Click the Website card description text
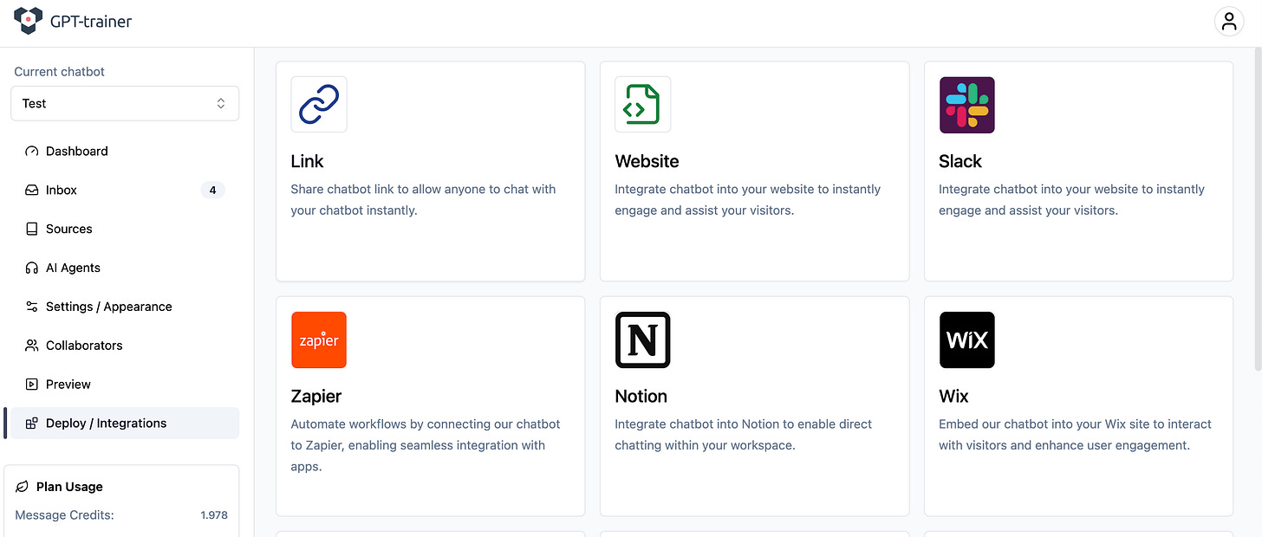 pos(747,200)
